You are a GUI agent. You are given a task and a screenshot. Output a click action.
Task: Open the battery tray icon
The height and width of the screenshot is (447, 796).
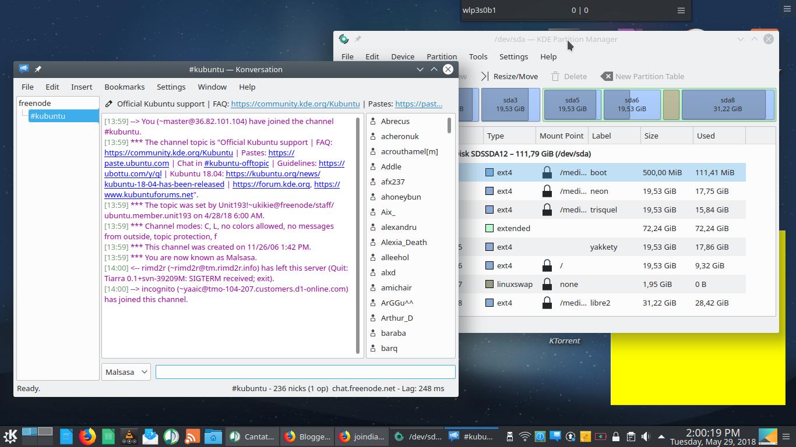(600, 437)
